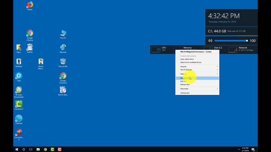Viewport: 271px width, 152px height.
Task: Choose Refresh skin in context menu
Action: [x=197, y=84]
